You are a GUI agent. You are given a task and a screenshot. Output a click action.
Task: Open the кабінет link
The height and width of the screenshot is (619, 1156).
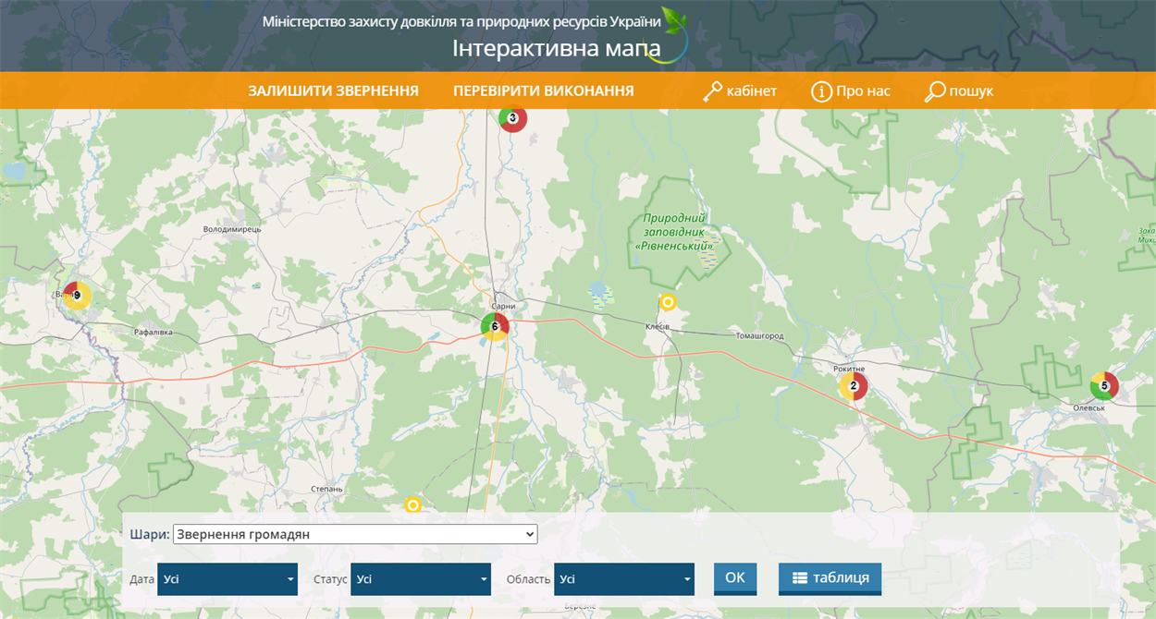coord(752,91)
